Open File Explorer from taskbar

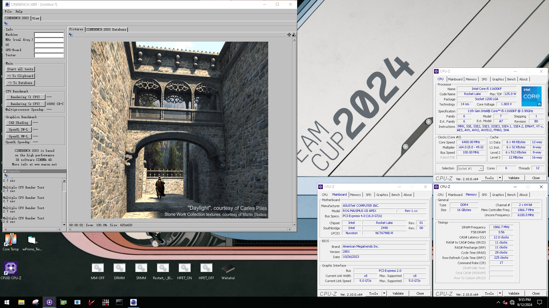tap(21, 302)
